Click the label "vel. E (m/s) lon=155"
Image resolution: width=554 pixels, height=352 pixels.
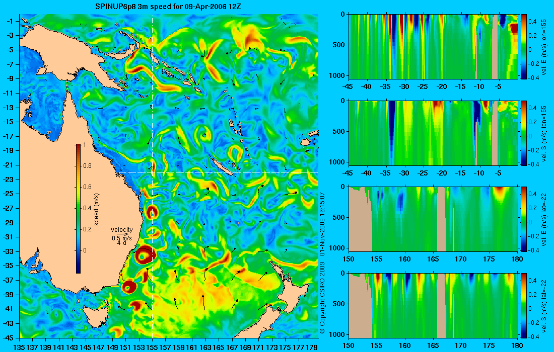(x=544, y=47)
